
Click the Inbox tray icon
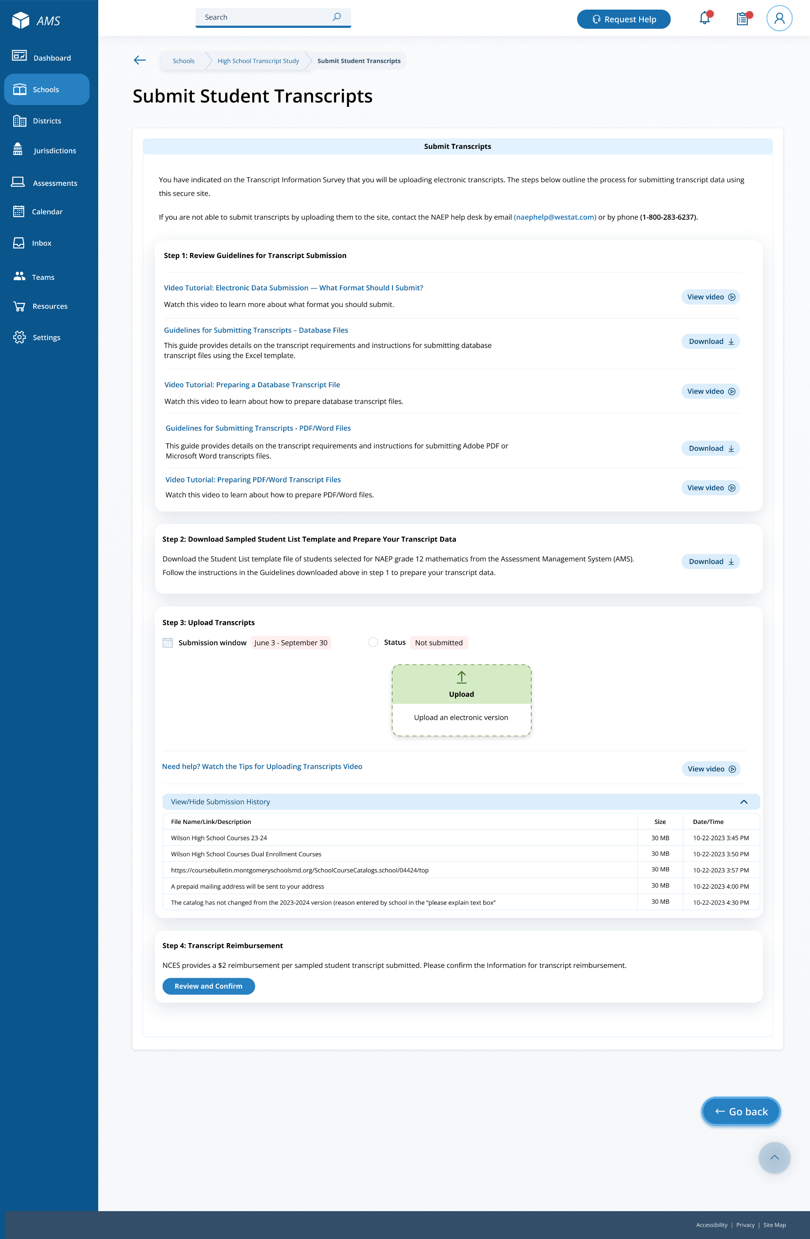(19, 243)
